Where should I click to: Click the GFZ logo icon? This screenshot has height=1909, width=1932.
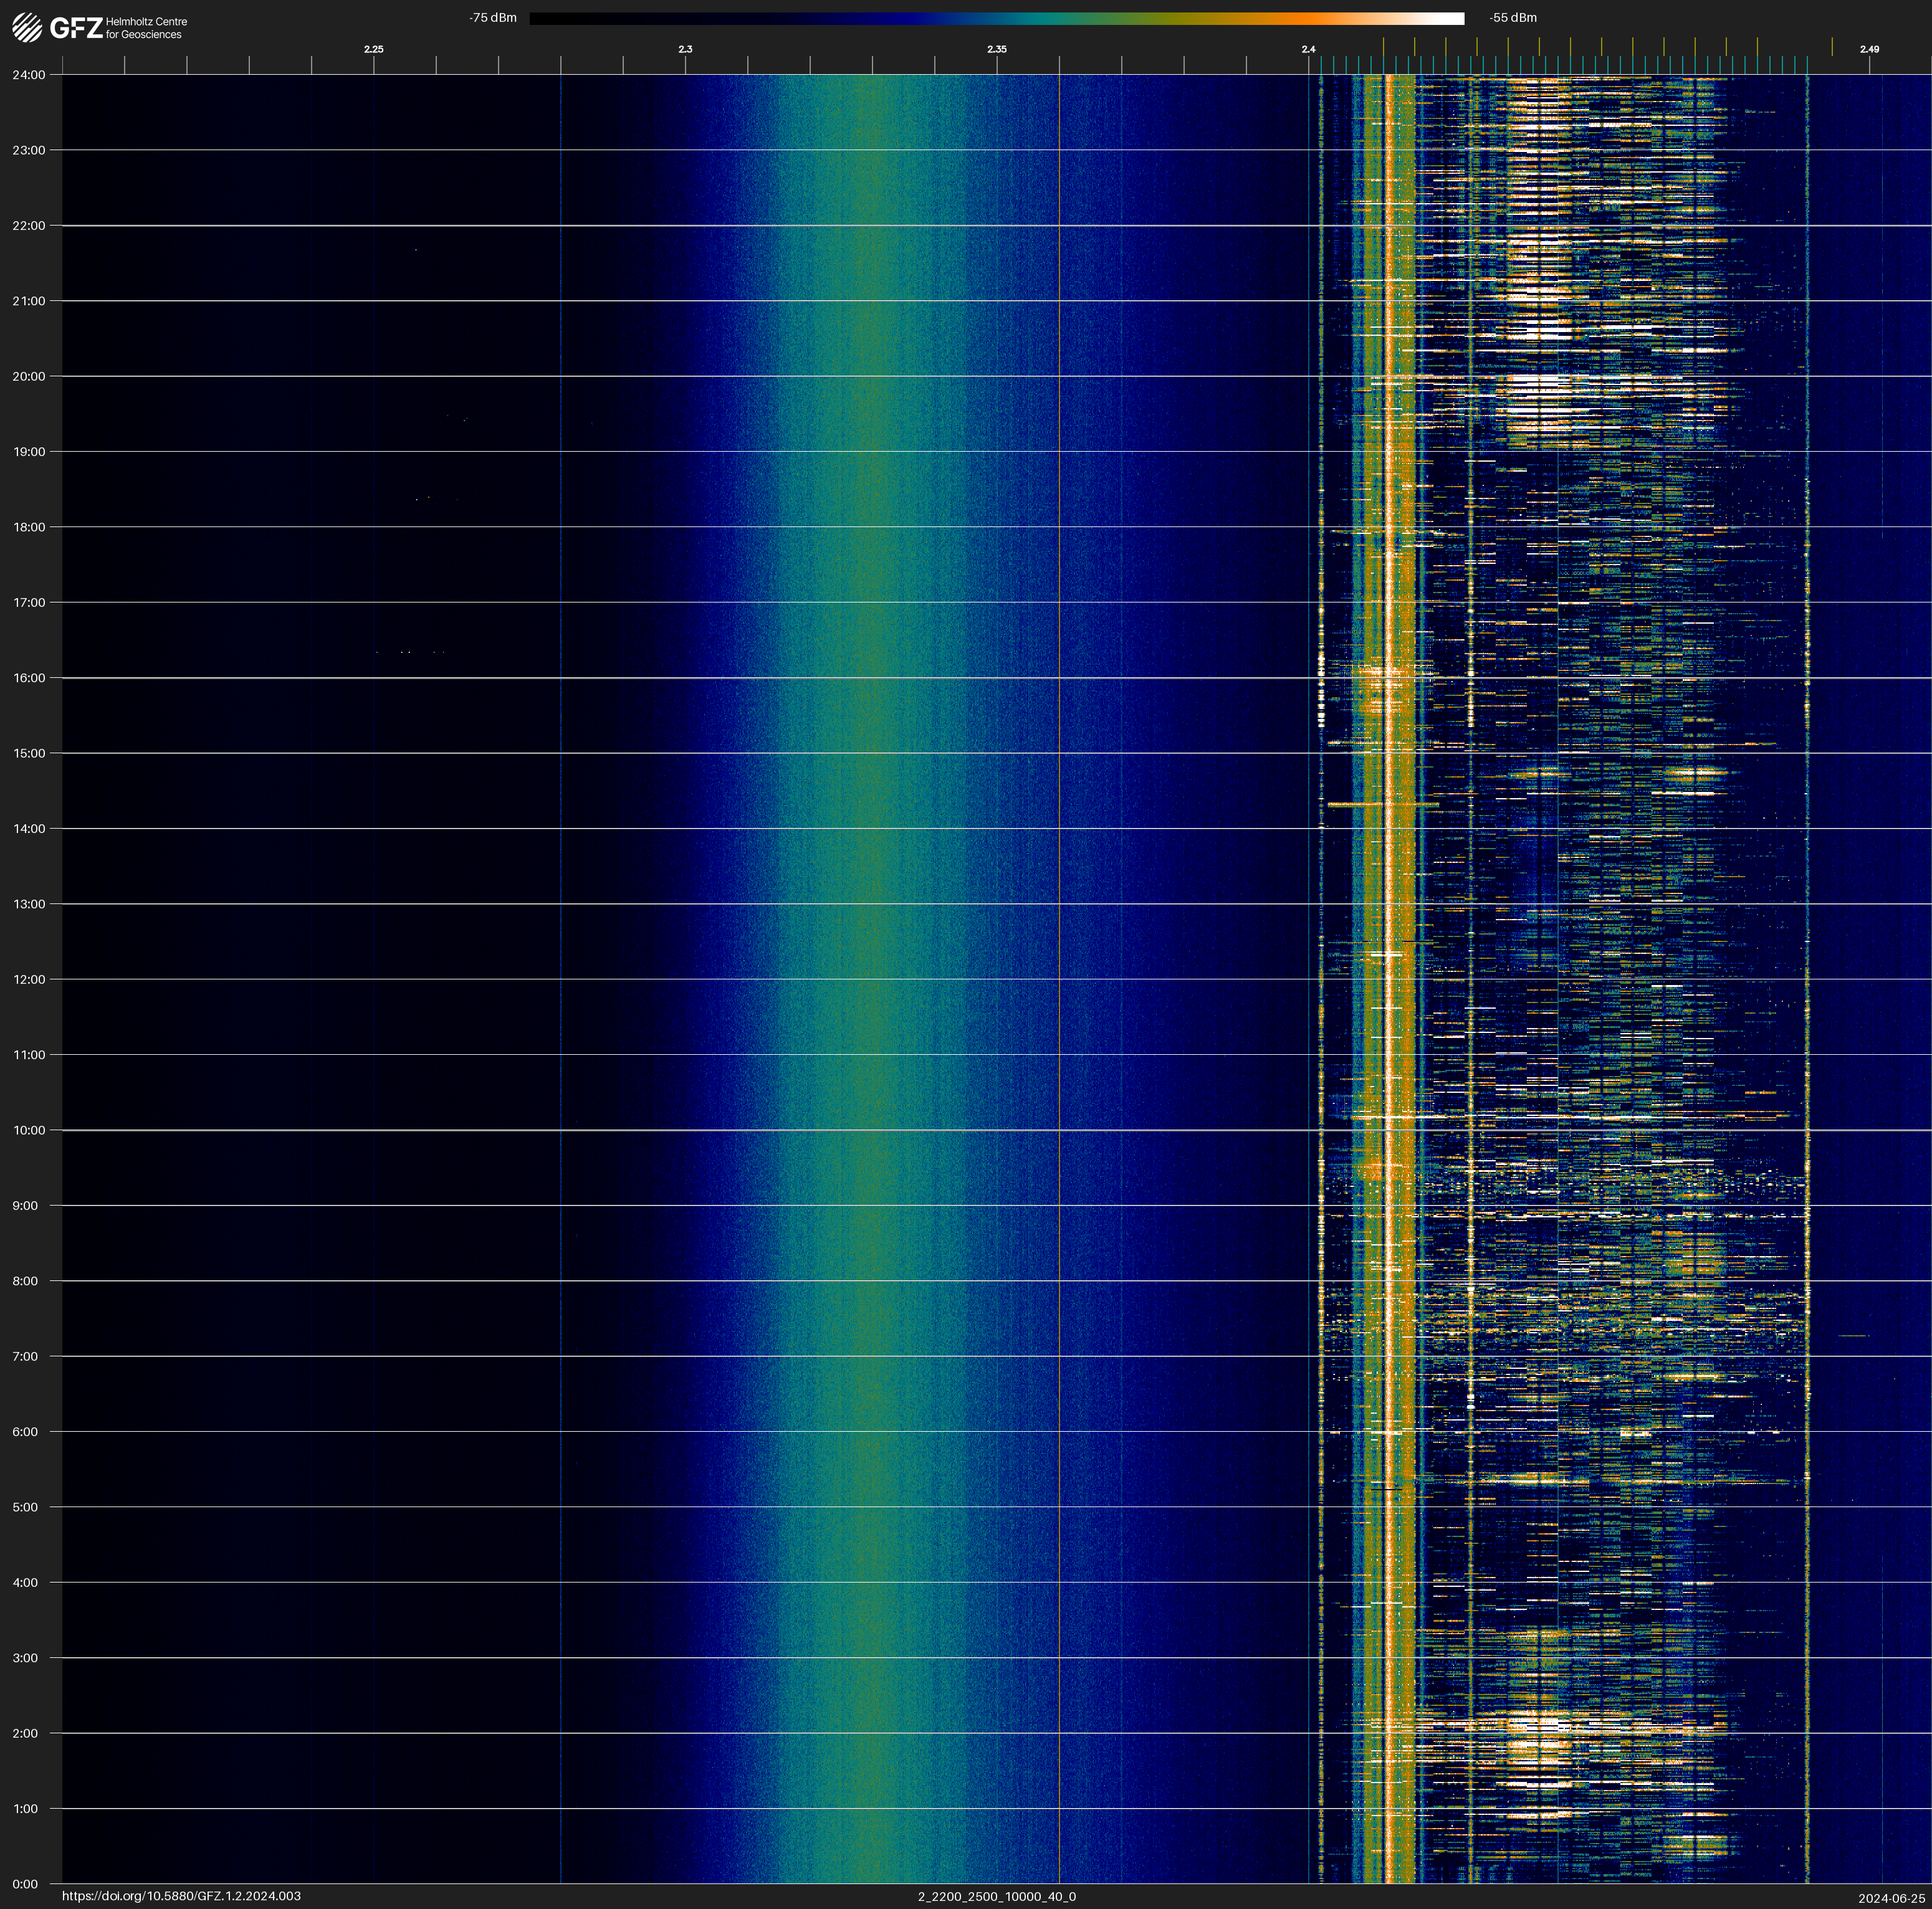(x=27, y=27)
